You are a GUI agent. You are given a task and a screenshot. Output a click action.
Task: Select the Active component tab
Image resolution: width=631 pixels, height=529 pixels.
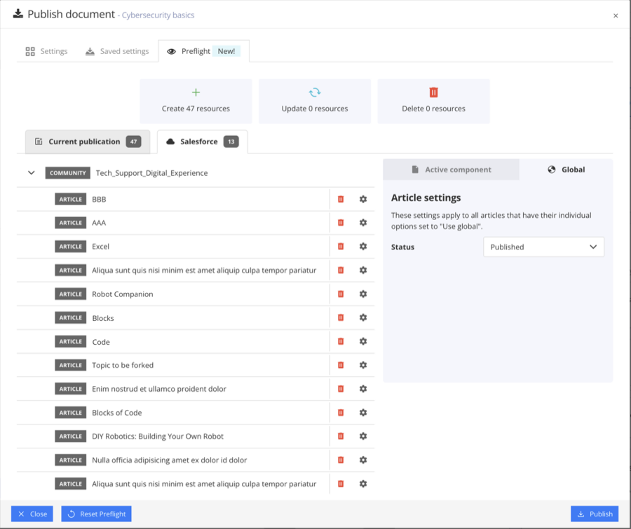point(451,169)
